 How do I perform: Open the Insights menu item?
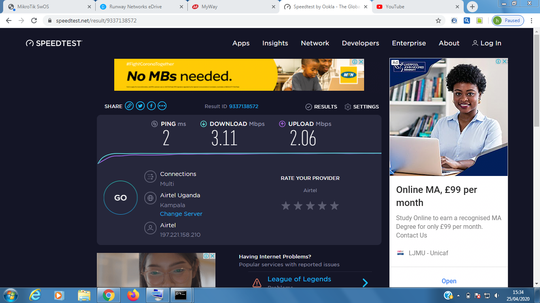(x=275, y=43)
